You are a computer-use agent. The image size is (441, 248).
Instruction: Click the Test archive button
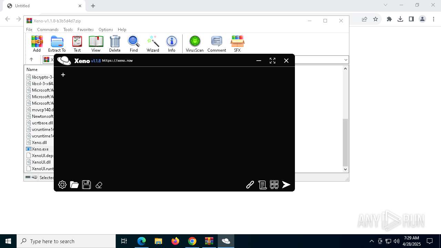(x=77, y=44)
